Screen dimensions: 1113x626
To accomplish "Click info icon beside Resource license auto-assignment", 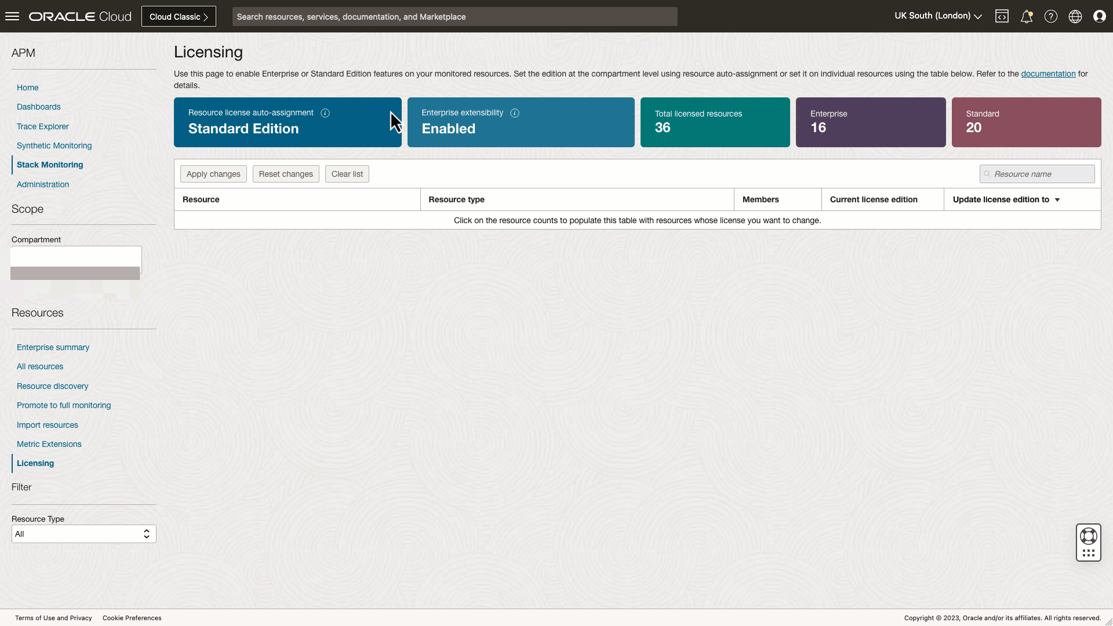I will 325,113.
